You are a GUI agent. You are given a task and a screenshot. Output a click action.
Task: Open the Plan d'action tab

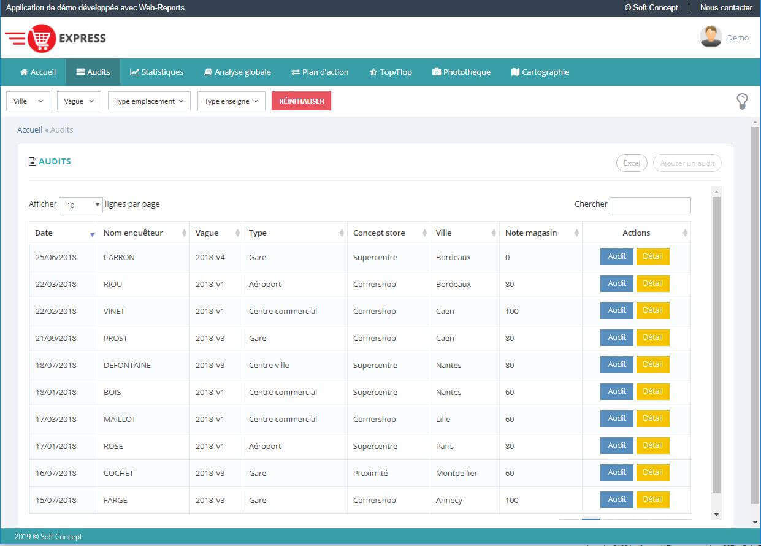(x=320, y=72)
